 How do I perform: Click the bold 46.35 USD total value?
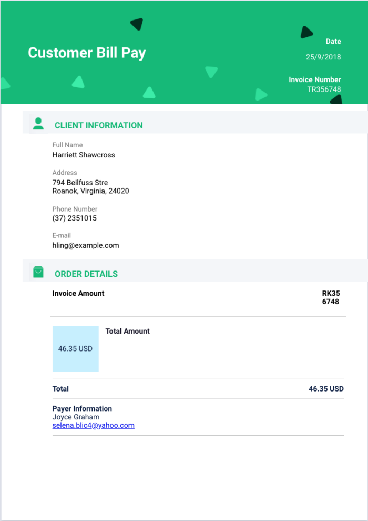click(x=326, y=389)
